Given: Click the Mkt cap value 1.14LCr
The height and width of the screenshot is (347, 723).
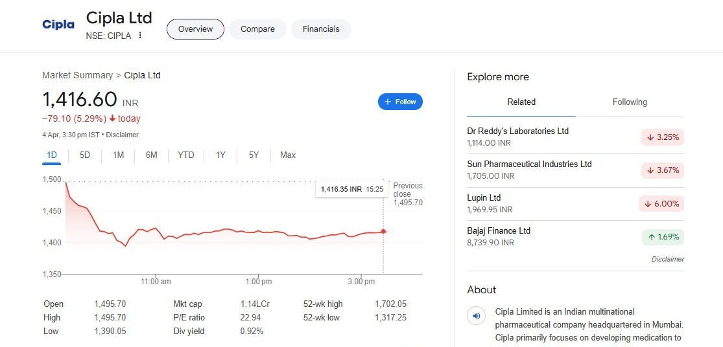Looking at the screenshot, I should coord(255,304).
